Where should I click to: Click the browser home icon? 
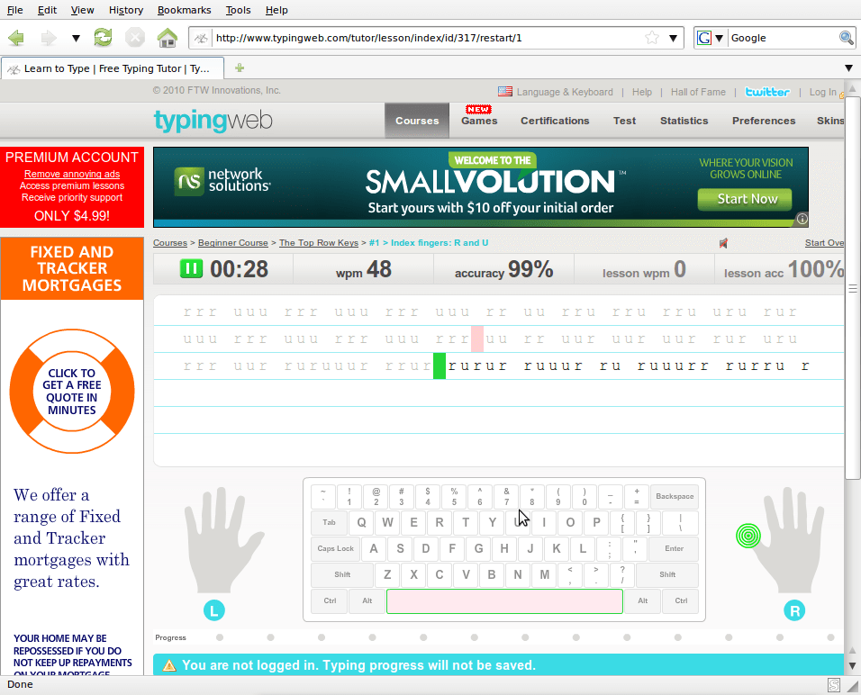coord(168,38)
